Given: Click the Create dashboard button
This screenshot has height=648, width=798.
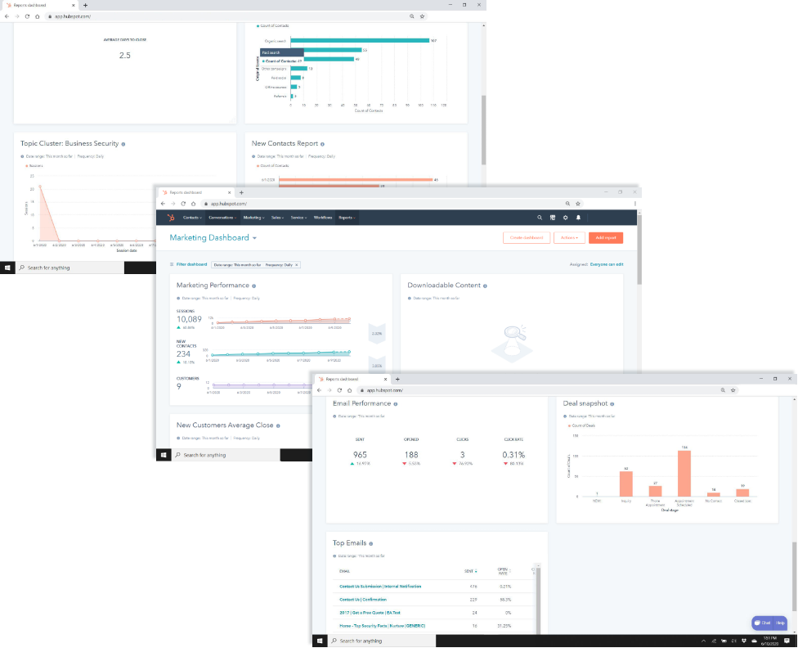Looking at the screenshot, I should pyautogui.click(x=526, y=238).
